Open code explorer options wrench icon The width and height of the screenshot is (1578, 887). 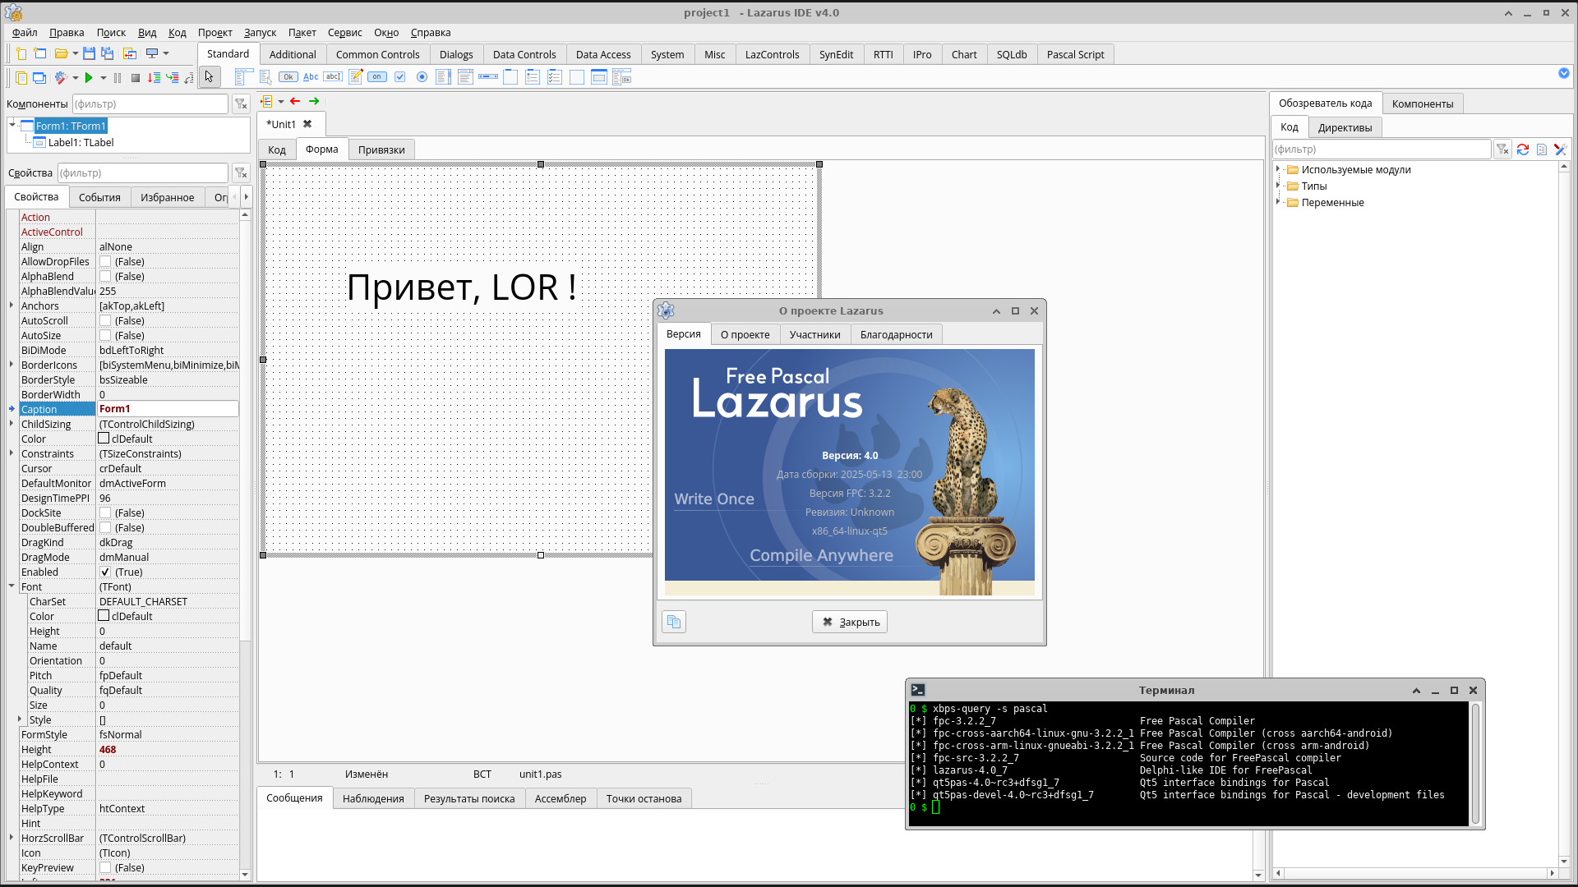(x=1561, y=149)
